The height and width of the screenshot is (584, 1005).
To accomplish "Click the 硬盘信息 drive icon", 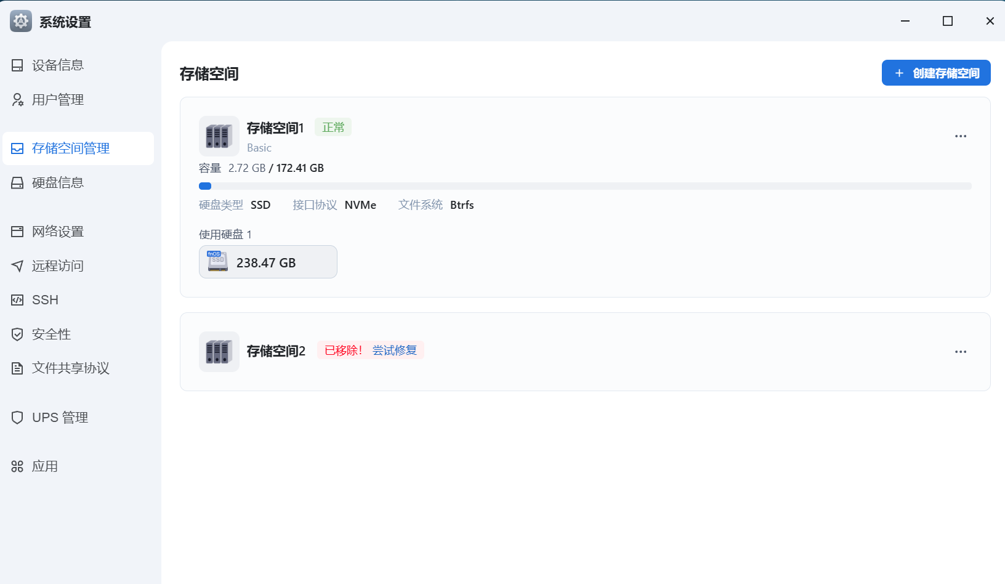I will click(17, 183).
